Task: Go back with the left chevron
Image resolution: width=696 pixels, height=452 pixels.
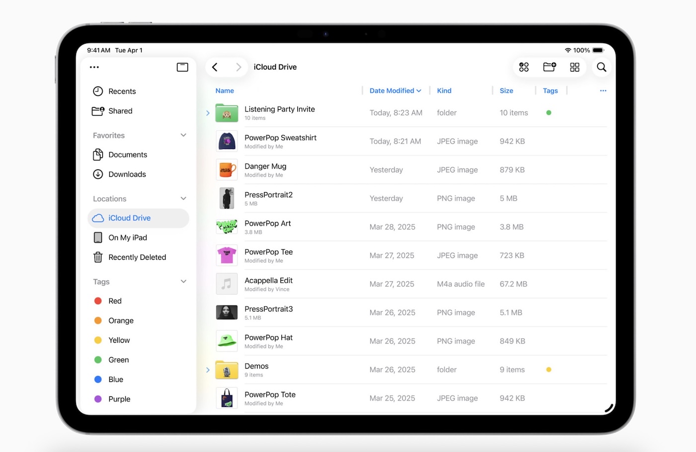Action: (215, 67)
